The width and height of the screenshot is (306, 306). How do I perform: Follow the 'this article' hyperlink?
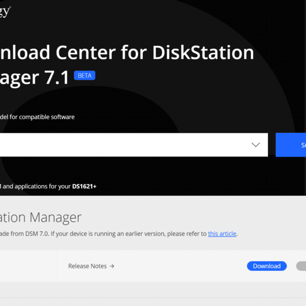[x=222, y=234]
